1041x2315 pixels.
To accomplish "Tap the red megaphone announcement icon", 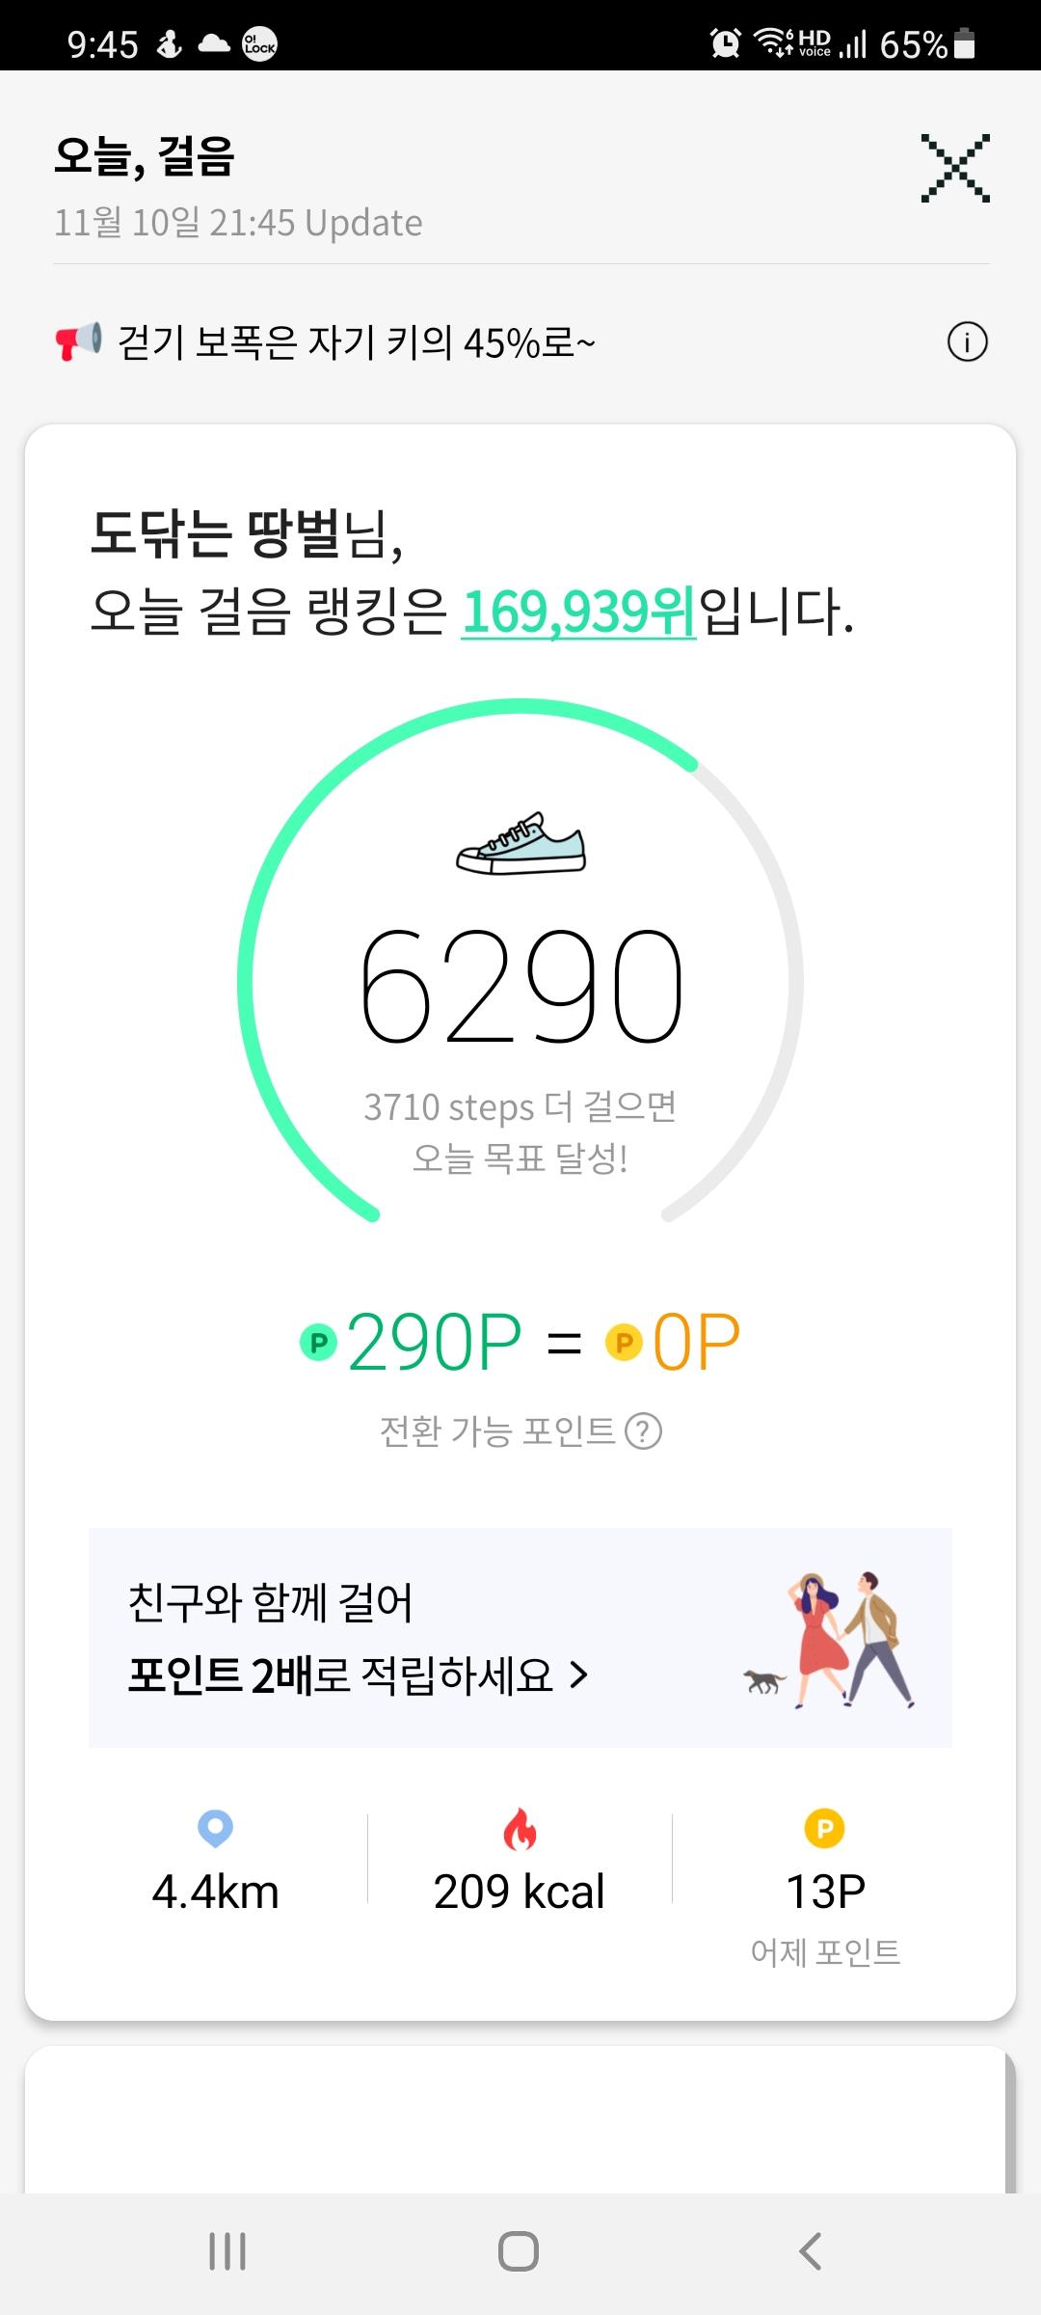I will 78,341.
